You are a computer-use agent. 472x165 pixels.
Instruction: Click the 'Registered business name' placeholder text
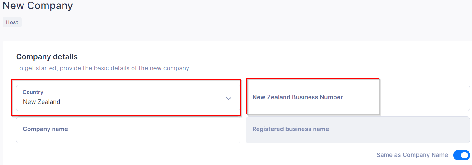291,129
